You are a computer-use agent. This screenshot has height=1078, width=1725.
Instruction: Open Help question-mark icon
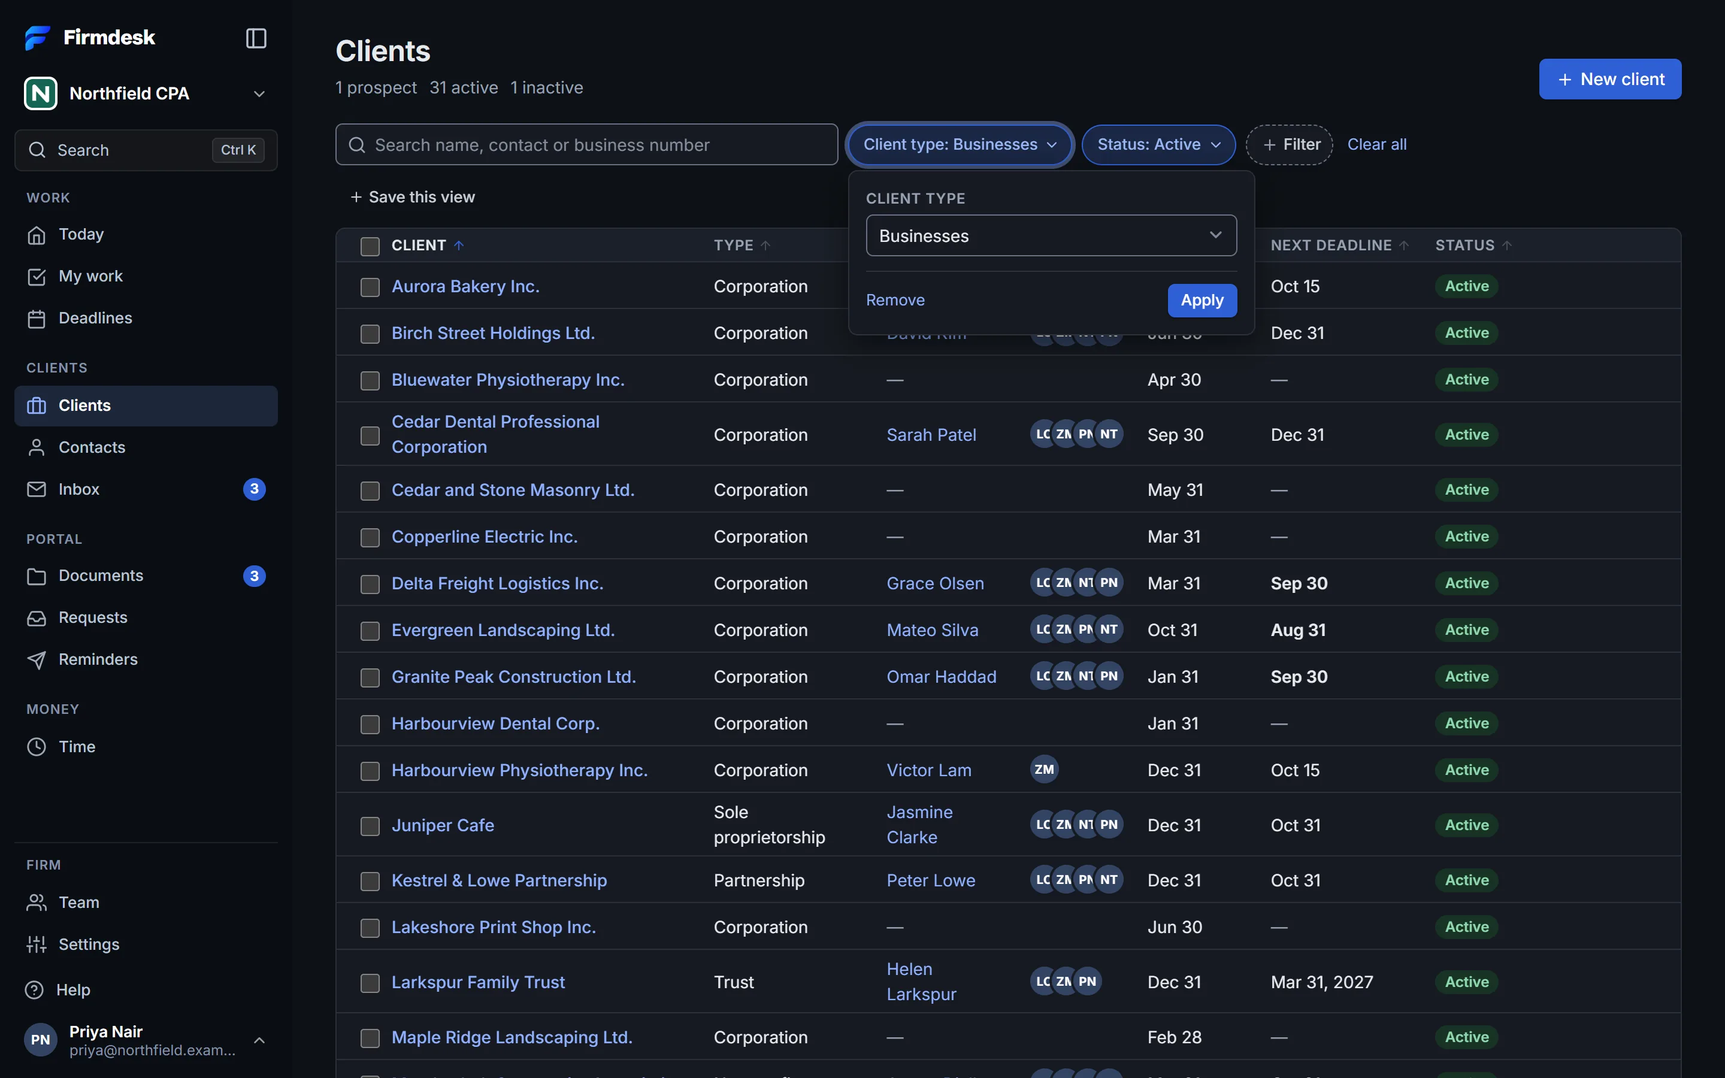pos(34,991)
